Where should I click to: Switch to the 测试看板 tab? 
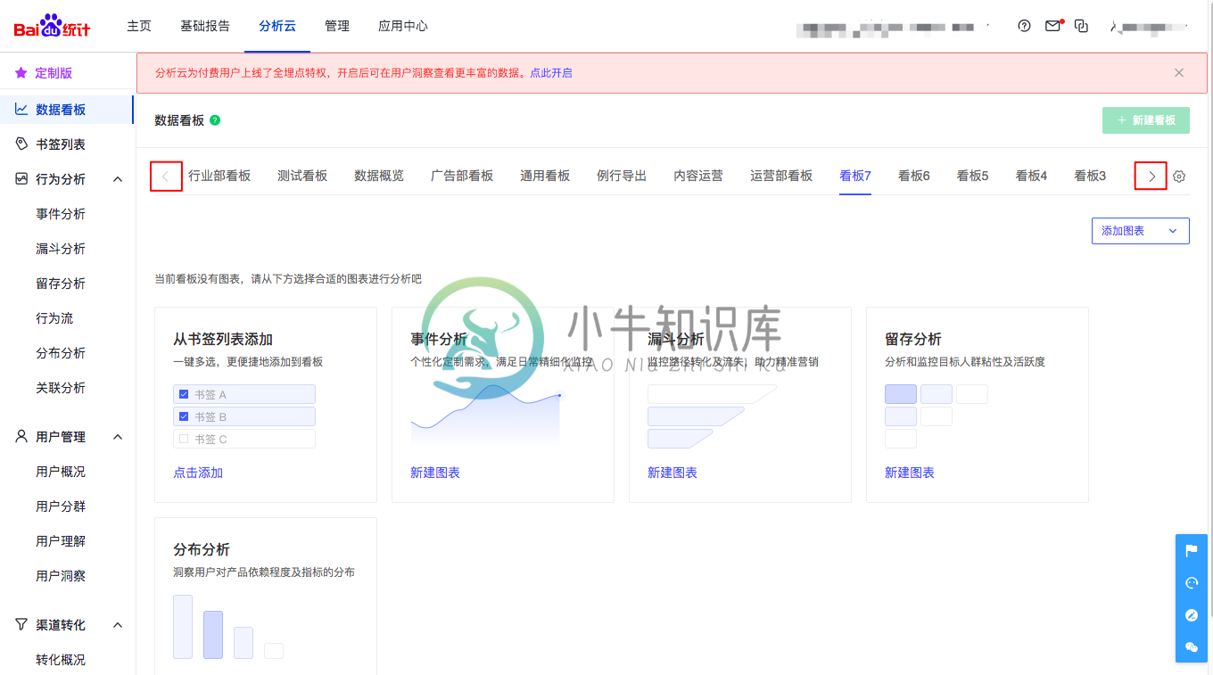pyautogui.click(x=302, y=176)
